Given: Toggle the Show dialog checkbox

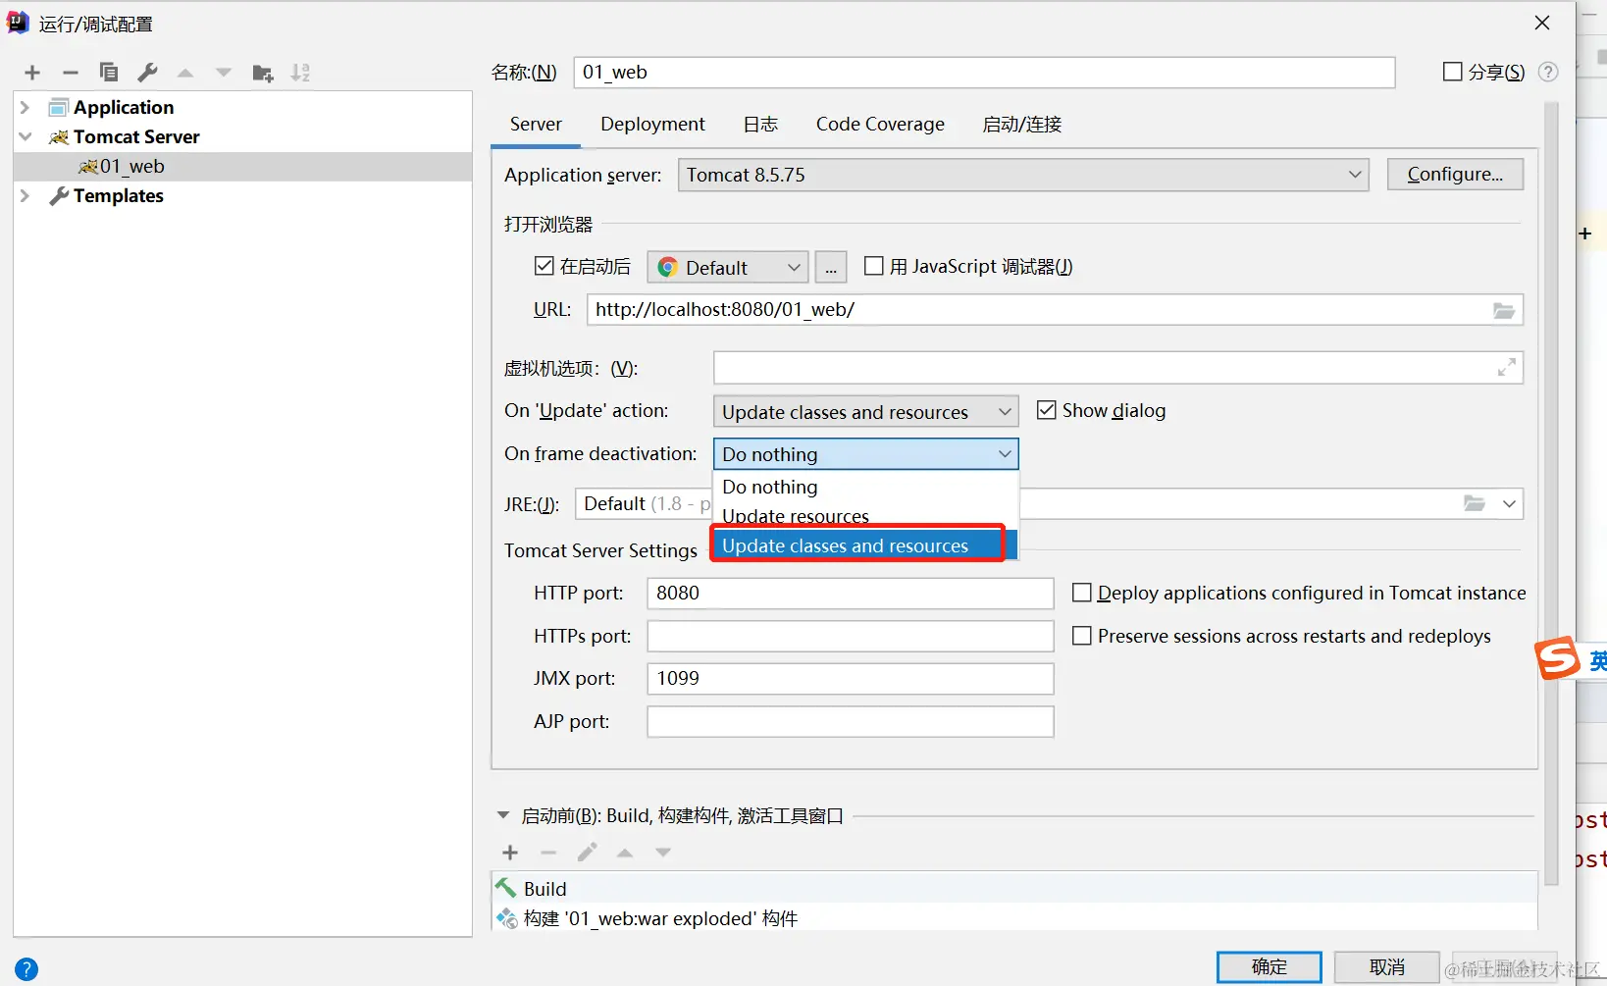Looking at the screenshot, I should click(x=1047, y=410).
